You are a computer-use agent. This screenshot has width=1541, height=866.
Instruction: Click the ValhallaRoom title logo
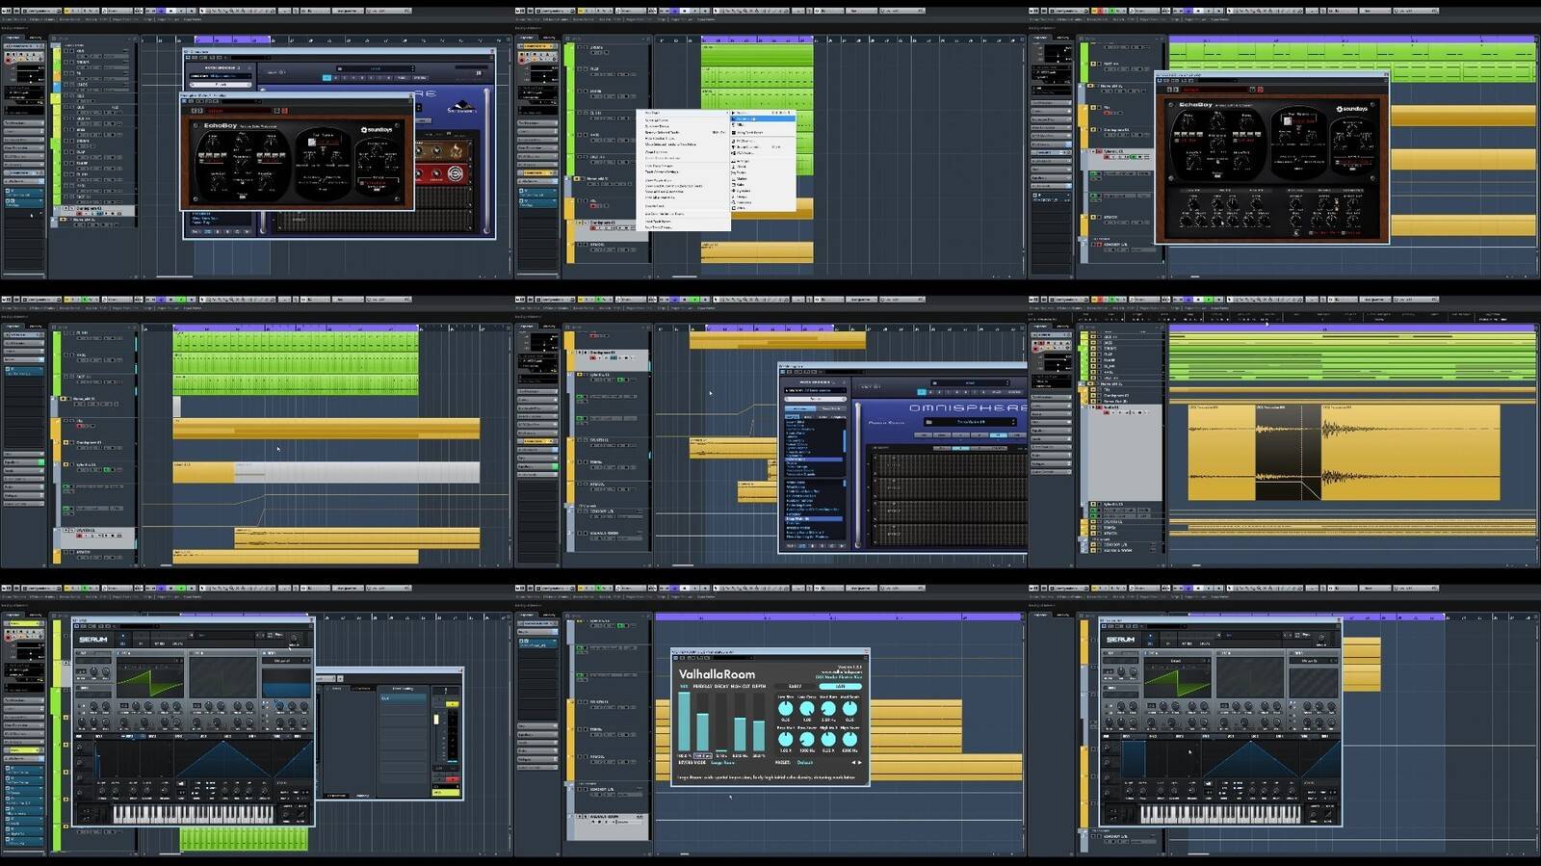(718, 674)
